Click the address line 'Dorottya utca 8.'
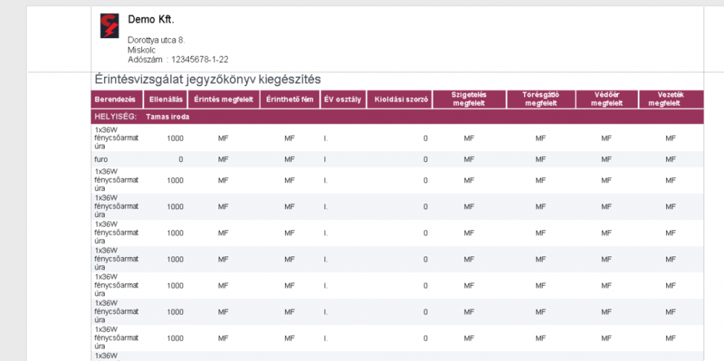The image size is (724, 361). (156, 40)
